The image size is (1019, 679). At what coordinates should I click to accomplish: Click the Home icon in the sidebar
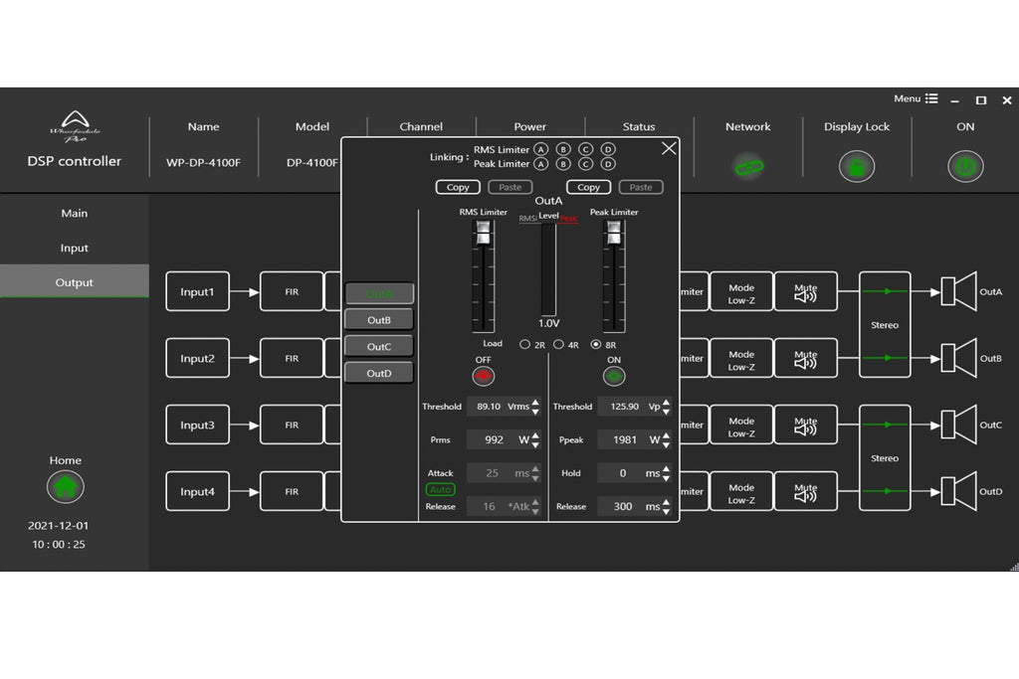coord(65,486)
